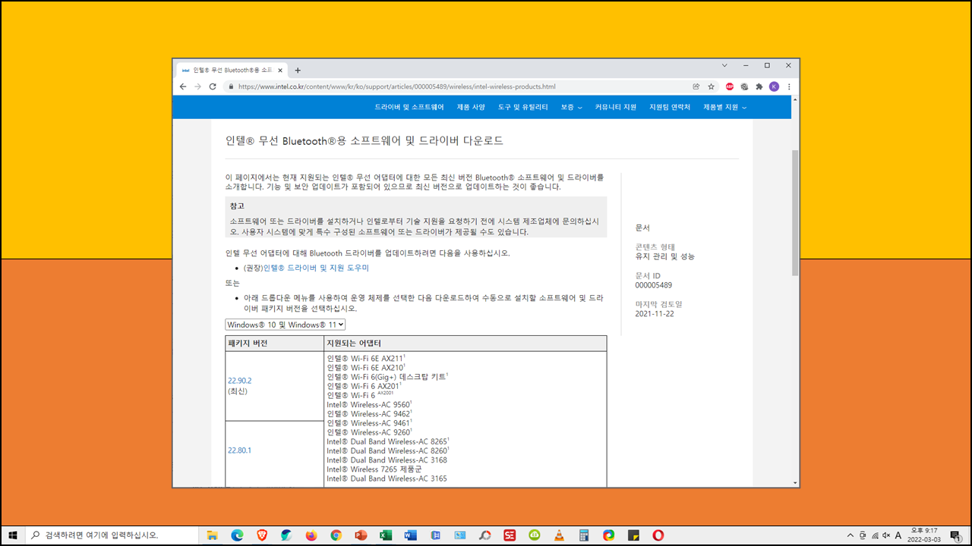Viewport: 972px width, 546px height.
Task: Open the network icon in system tray
Action: point(874,535)
